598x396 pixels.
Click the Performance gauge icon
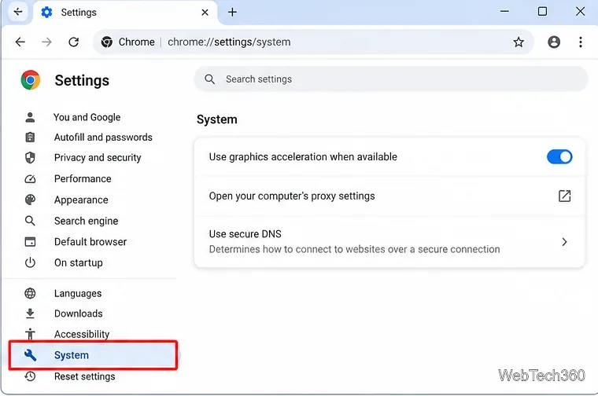[30, 179]
